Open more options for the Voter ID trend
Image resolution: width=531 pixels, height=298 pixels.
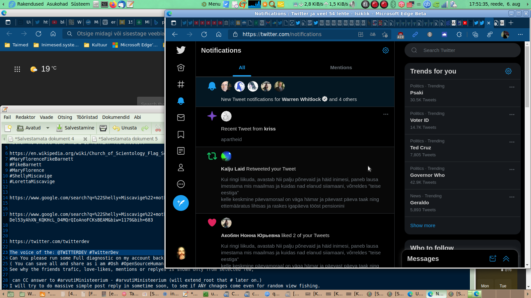tap(512, 115)
